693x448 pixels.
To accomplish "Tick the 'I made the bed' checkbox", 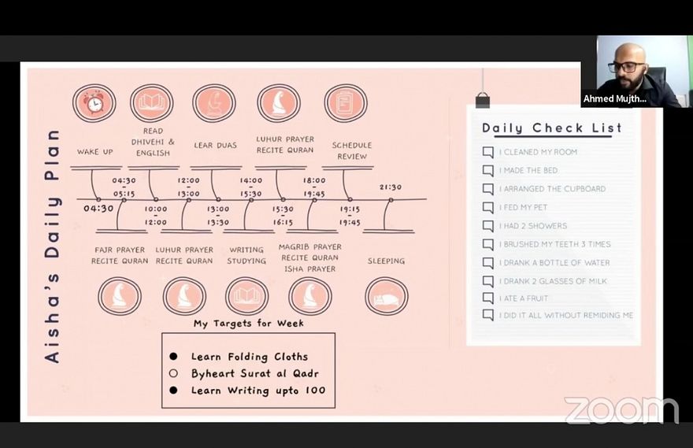I will (x=488, y=171).
